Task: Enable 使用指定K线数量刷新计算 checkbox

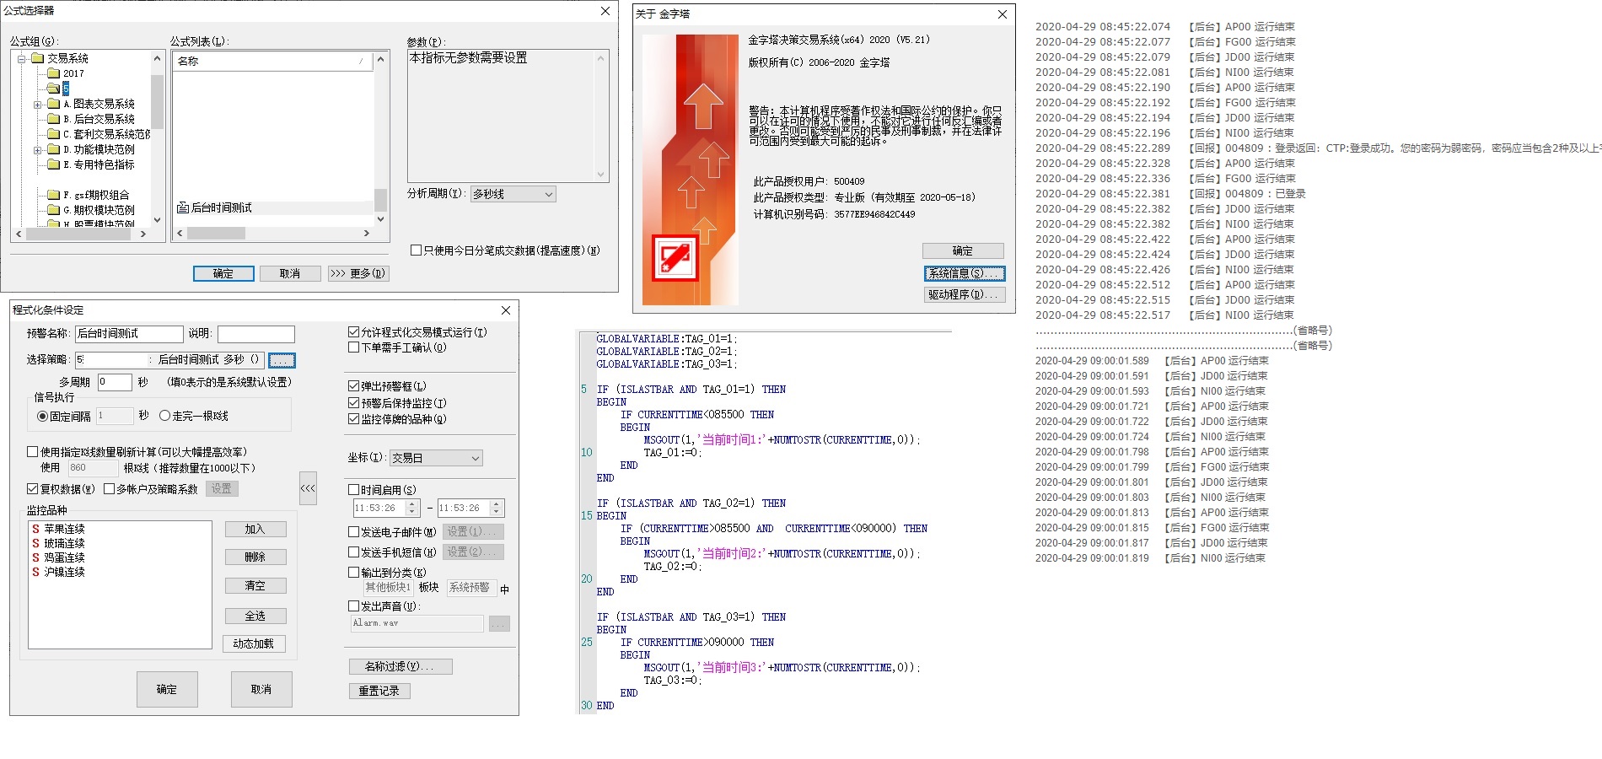Action: coord(33,452)
